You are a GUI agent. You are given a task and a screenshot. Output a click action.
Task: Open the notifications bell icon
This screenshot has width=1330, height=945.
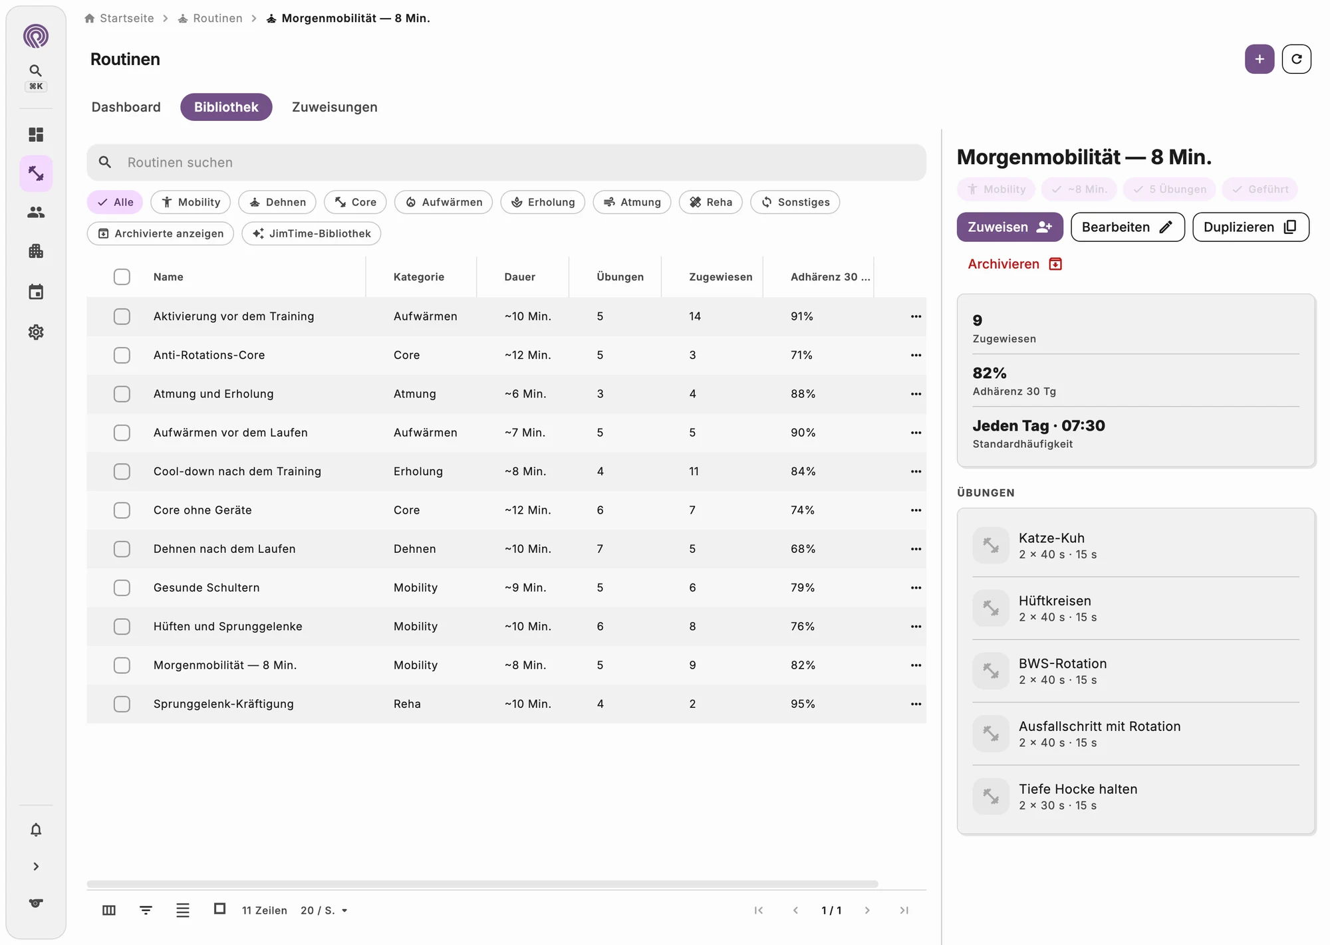pos(36,829)
